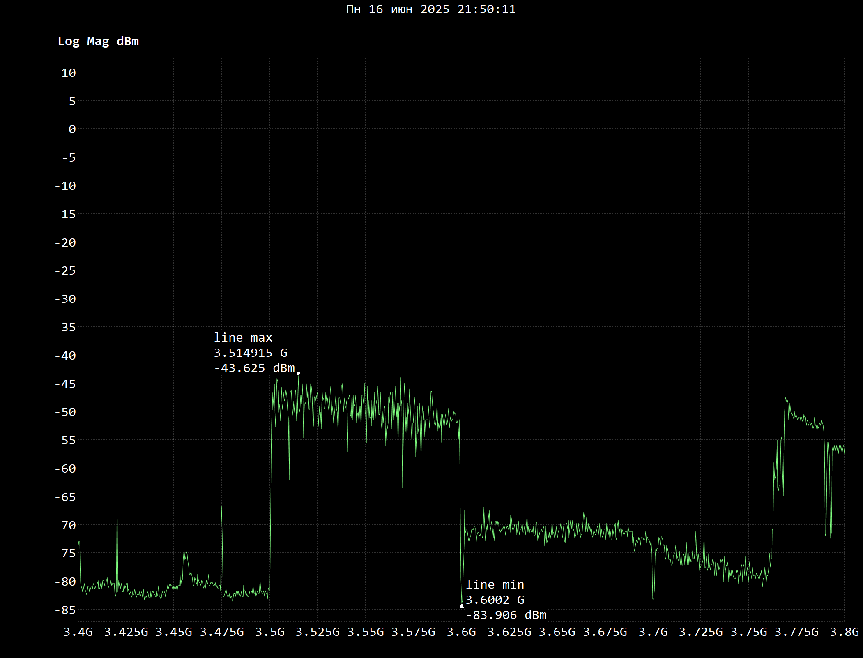This screenshot has height=658, width=863.
Task: Click the 3.8G x-axis end label
Action: (x=844, y=632)
